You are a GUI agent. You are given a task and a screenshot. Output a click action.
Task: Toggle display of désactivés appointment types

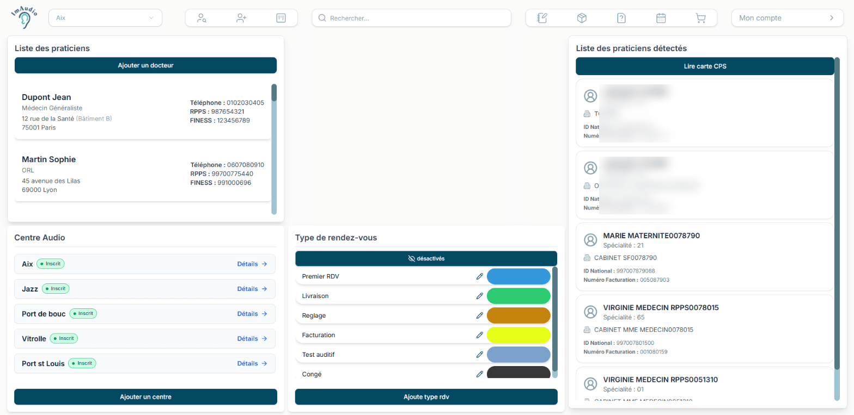coord(426,258)
